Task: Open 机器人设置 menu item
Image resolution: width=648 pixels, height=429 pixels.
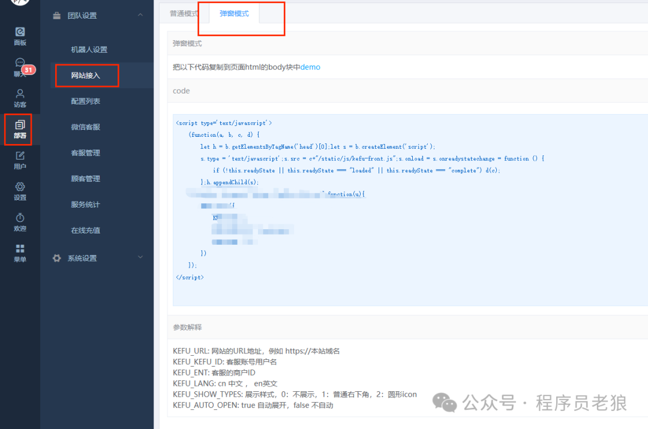Action: coord(89,50)
